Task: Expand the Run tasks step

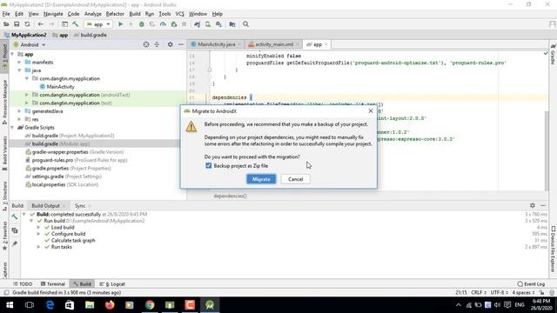Action: pyautogui.click(x=38, y=247)
